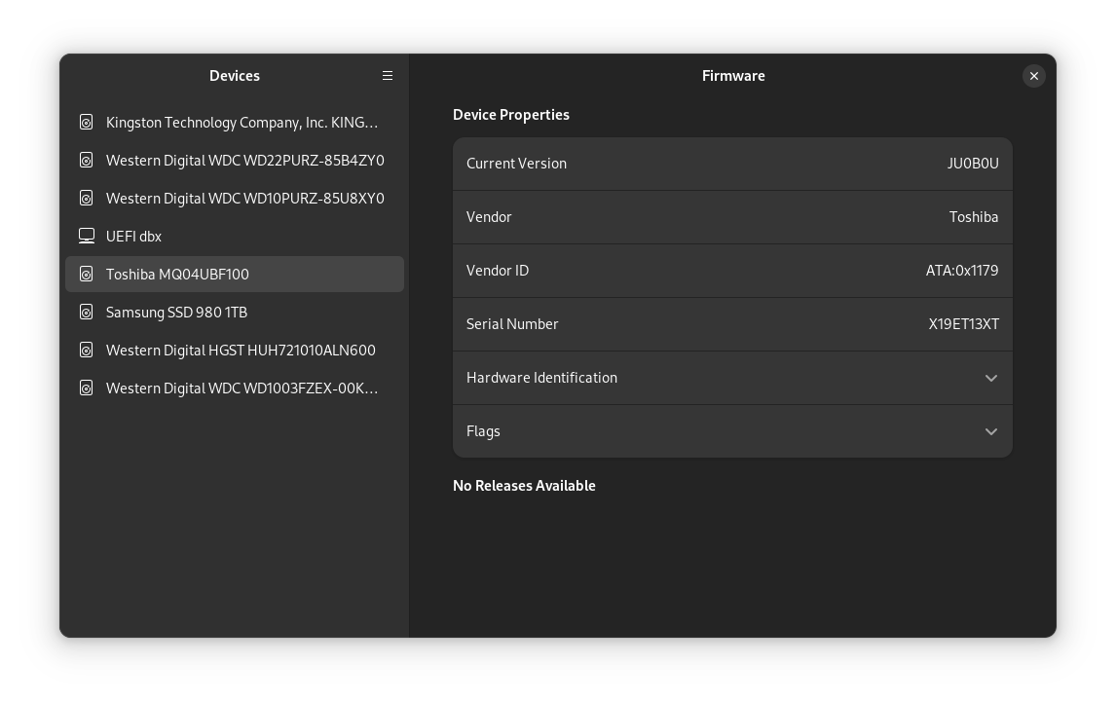This screenshot has width=1116, height=703.
Task: Select Western Digital HGST HUH721010ALN600
Action: tap(234, 351)
